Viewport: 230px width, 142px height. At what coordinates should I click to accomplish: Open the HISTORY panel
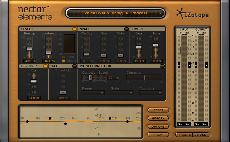tap(158, 118)
